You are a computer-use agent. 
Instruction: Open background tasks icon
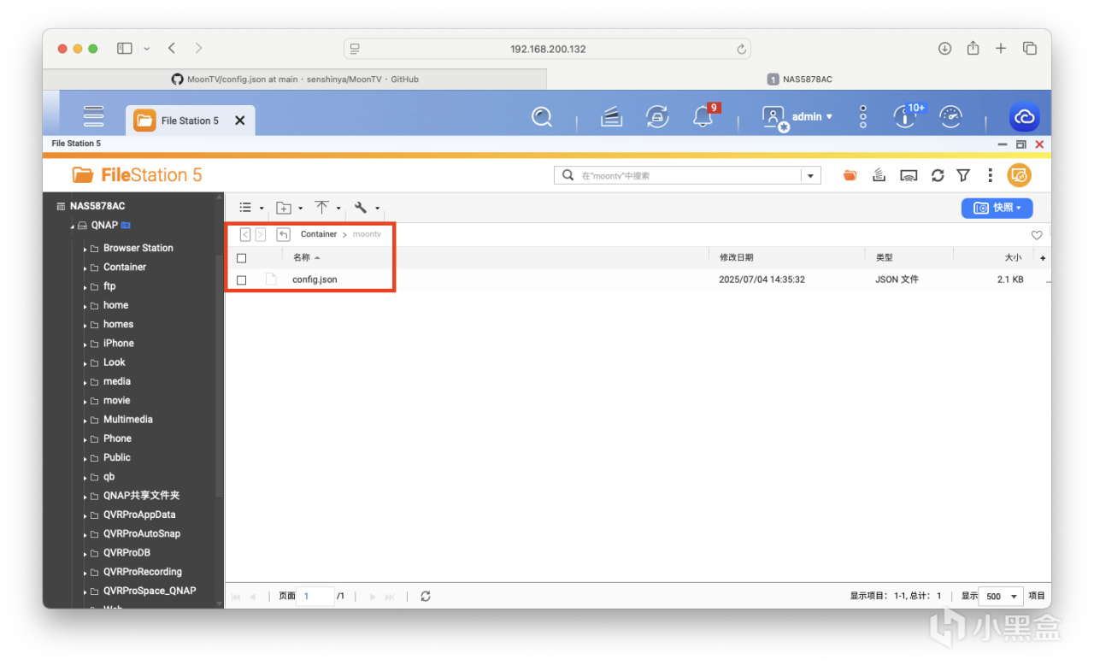coord(611,117)
